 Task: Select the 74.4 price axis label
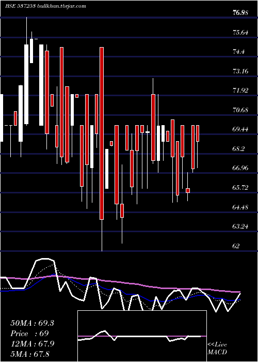coord(238,52)
